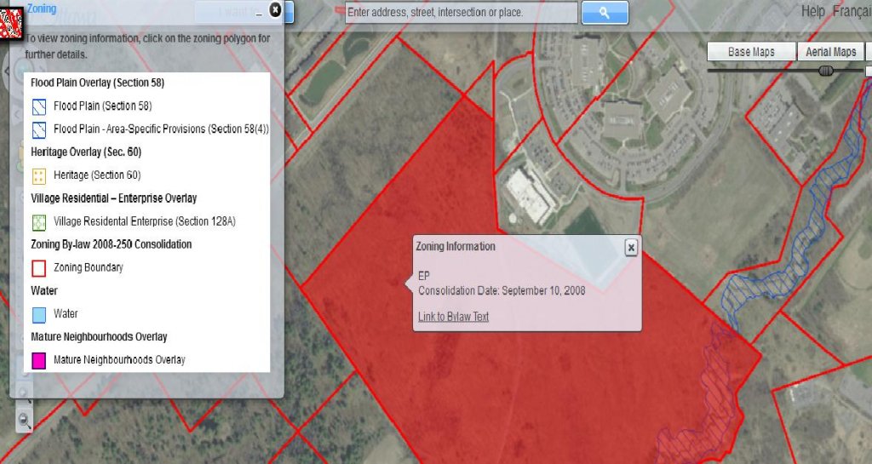The height and width of the screenshot is (464, 872).
Task: Click the Heritage (Section 60) legend symbol
Action: click(x=38, y=175)
